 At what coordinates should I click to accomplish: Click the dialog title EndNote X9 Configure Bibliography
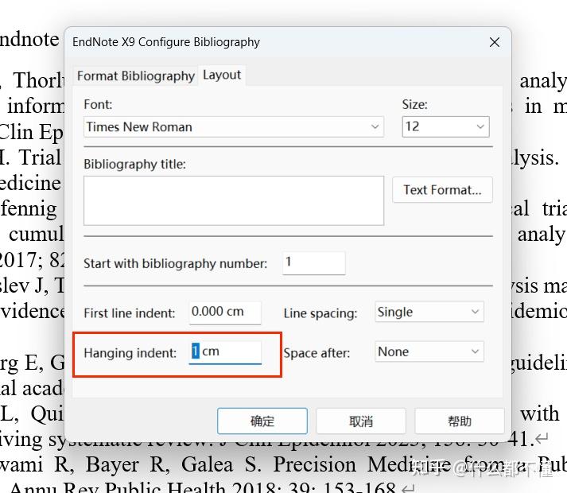(x=166, y=42)
